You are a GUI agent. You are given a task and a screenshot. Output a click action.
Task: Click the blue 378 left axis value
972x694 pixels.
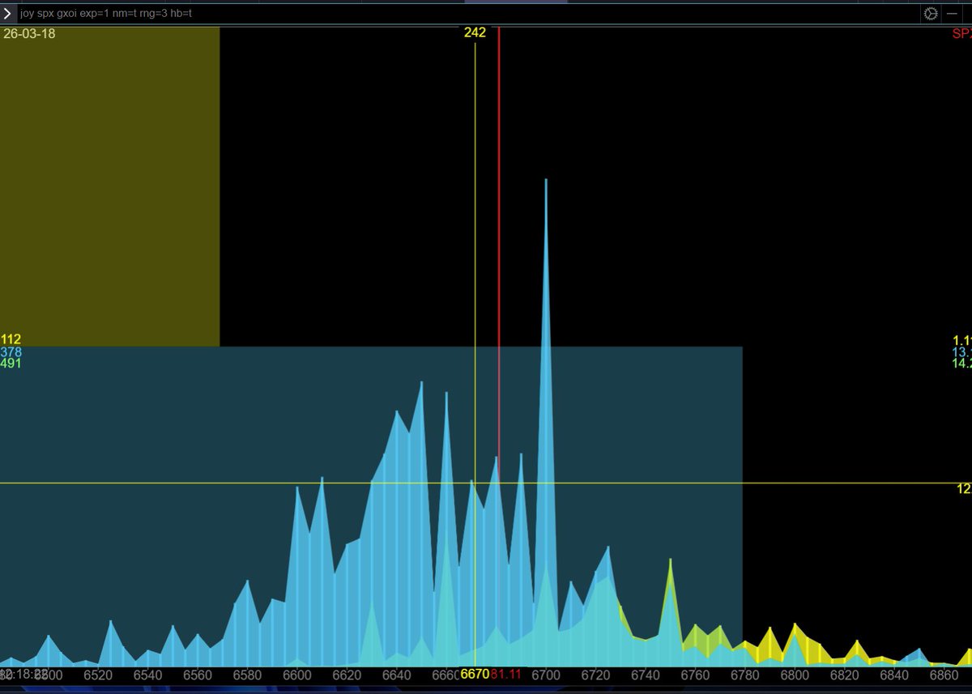point(11,352)
